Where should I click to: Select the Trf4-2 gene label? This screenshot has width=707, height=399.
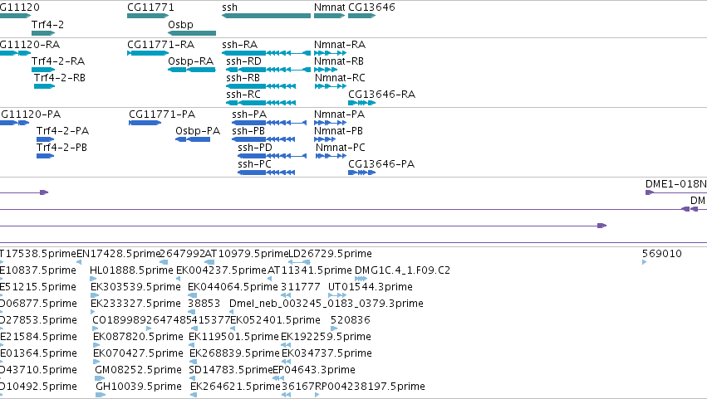click(x=48, y=24)
